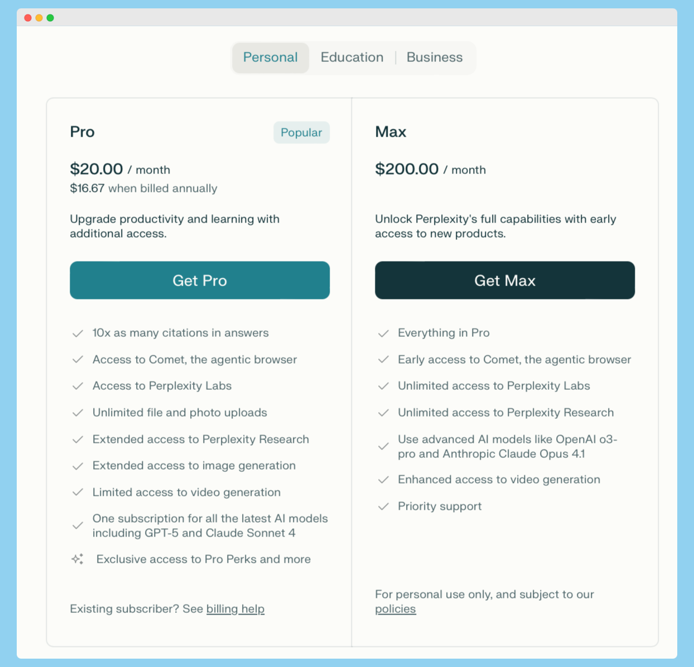
Task: Click the sparkle icon beside Pro Perks
Action: click(78, 559)
